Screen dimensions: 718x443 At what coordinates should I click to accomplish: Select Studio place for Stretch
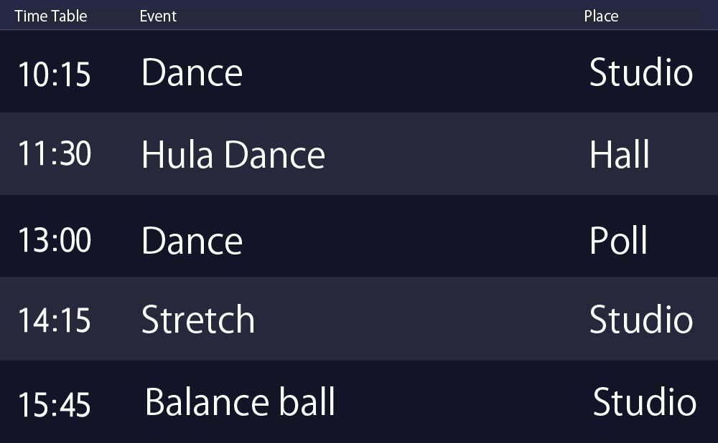[641, 319]
